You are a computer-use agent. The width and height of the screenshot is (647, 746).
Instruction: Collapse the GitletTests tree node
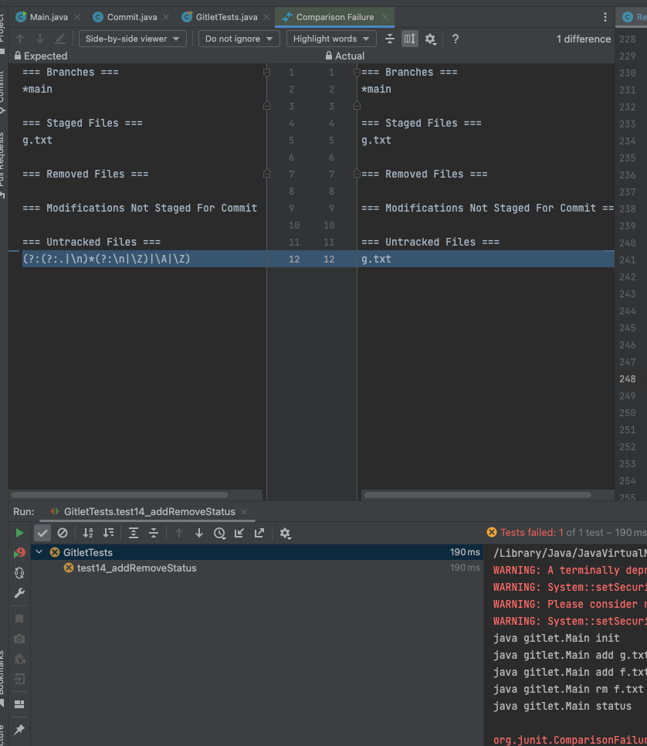39,552
